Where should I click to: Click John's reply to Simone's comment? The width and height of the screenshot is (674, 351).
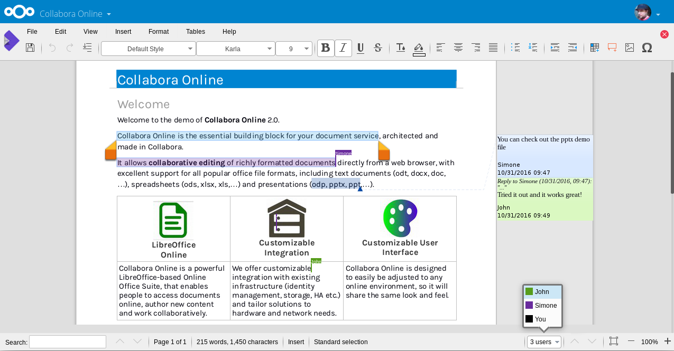(x=544, y=201)
